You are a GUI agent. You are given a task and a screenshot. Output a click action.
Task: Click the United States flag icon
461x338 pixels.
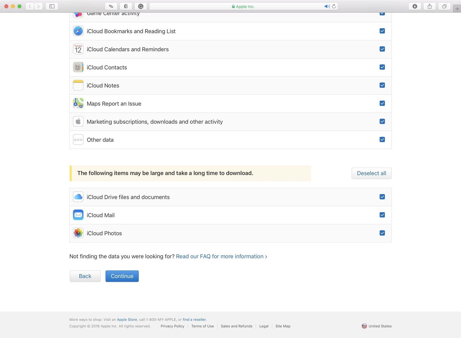[x=364, y=326]
